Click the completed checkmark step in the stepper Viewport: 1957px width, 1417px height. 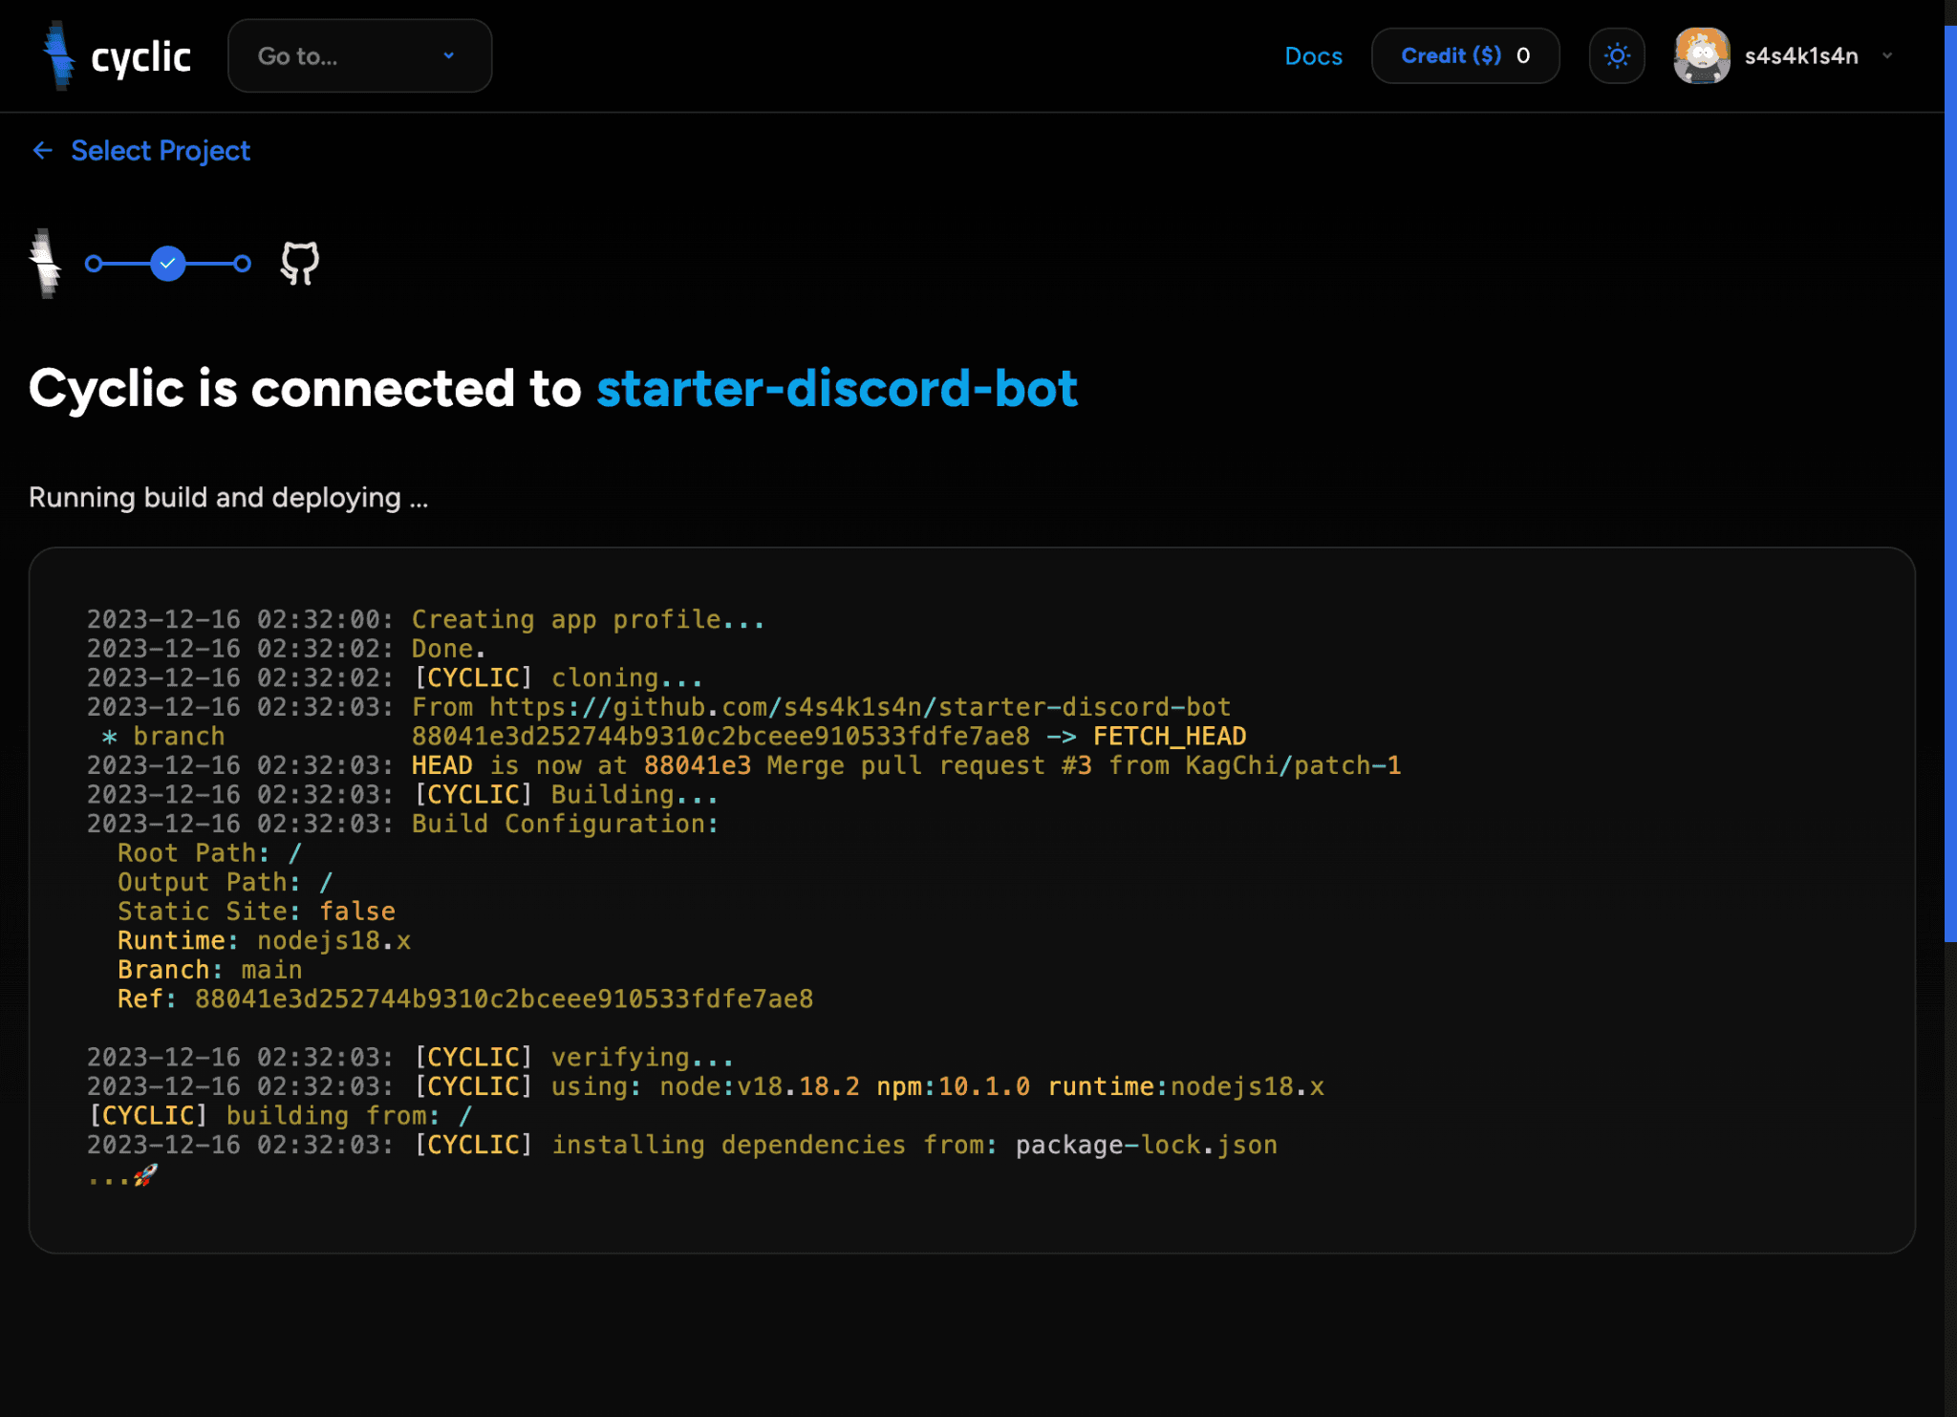tap(168, 264)
